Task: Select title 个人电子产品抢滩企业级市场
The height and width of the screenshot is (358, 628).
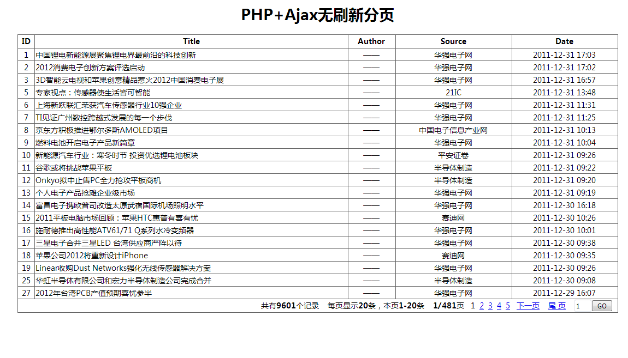Action: click(85, 192)
